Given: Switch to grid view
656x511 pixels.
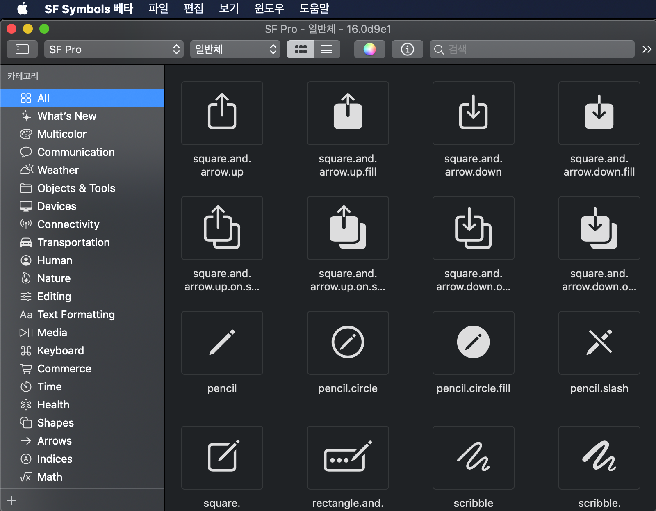Looking at the screenshot, I should point(301,49).
